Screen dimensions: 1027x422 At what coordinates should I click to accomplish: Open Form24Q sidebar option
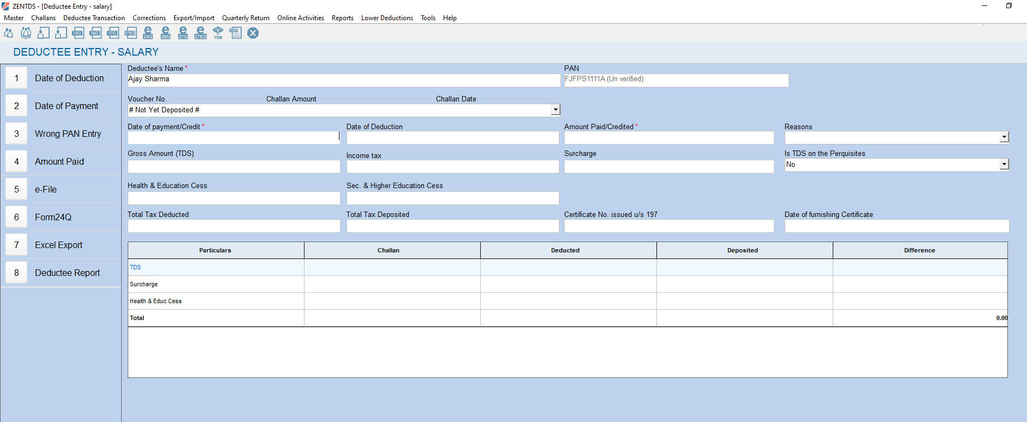61,217
